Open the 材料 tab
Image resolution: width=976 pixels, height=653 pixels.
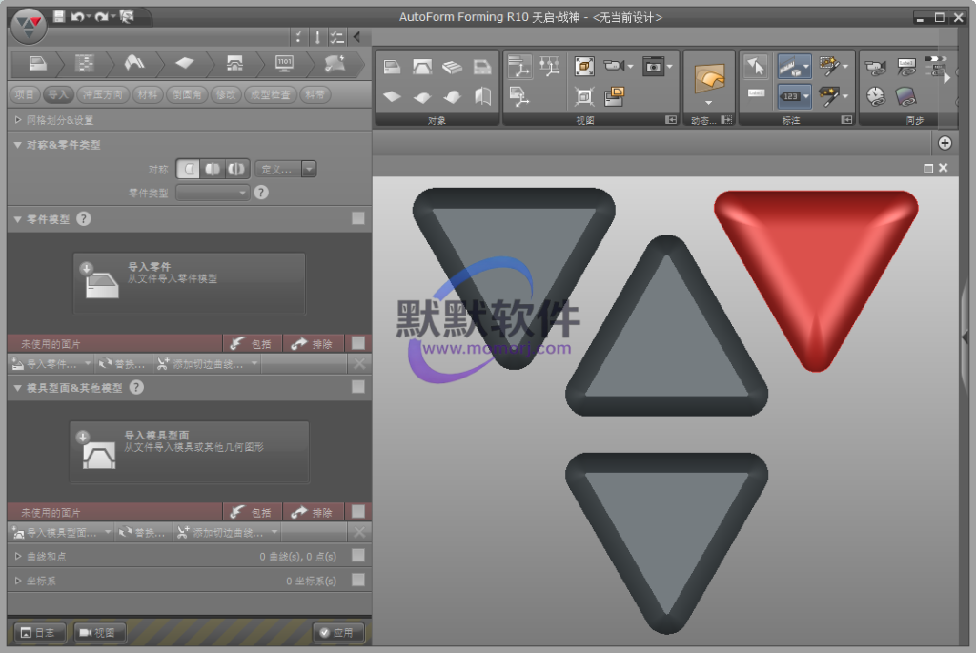(x=147, y=94)
